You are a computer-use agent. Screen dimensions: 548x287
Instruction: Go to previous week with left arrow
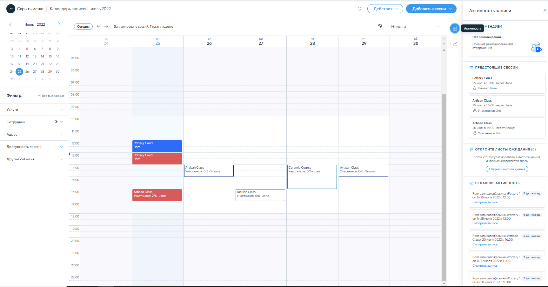[x=98, y=26]
